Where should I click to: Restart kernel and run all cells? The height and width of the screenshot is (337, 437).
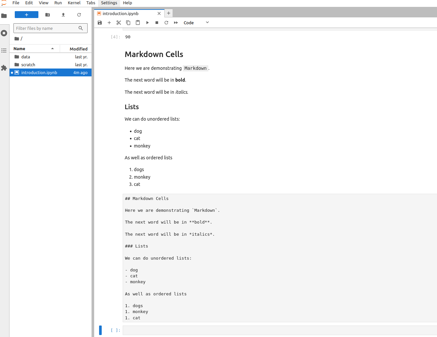(x=176, y=23)
